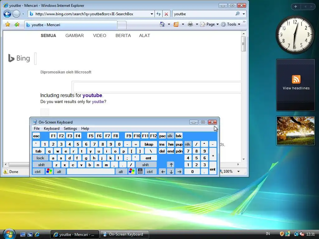Click the left Windows logo key
Image resolution: width=319 pixels, height=239 pixels.
(x=49, y=171)
